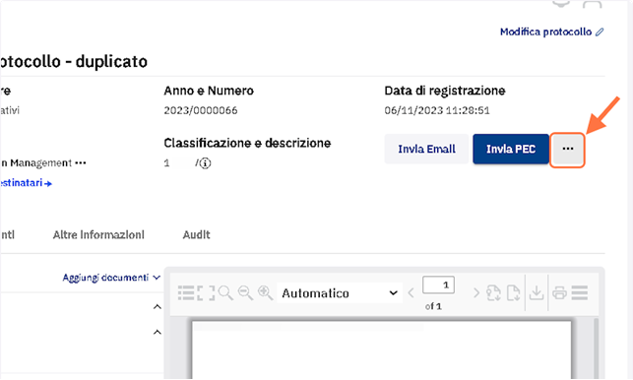Open the viewer hamburger menu
The height and width of the screenshot is (380, 633).
point(579,292)
